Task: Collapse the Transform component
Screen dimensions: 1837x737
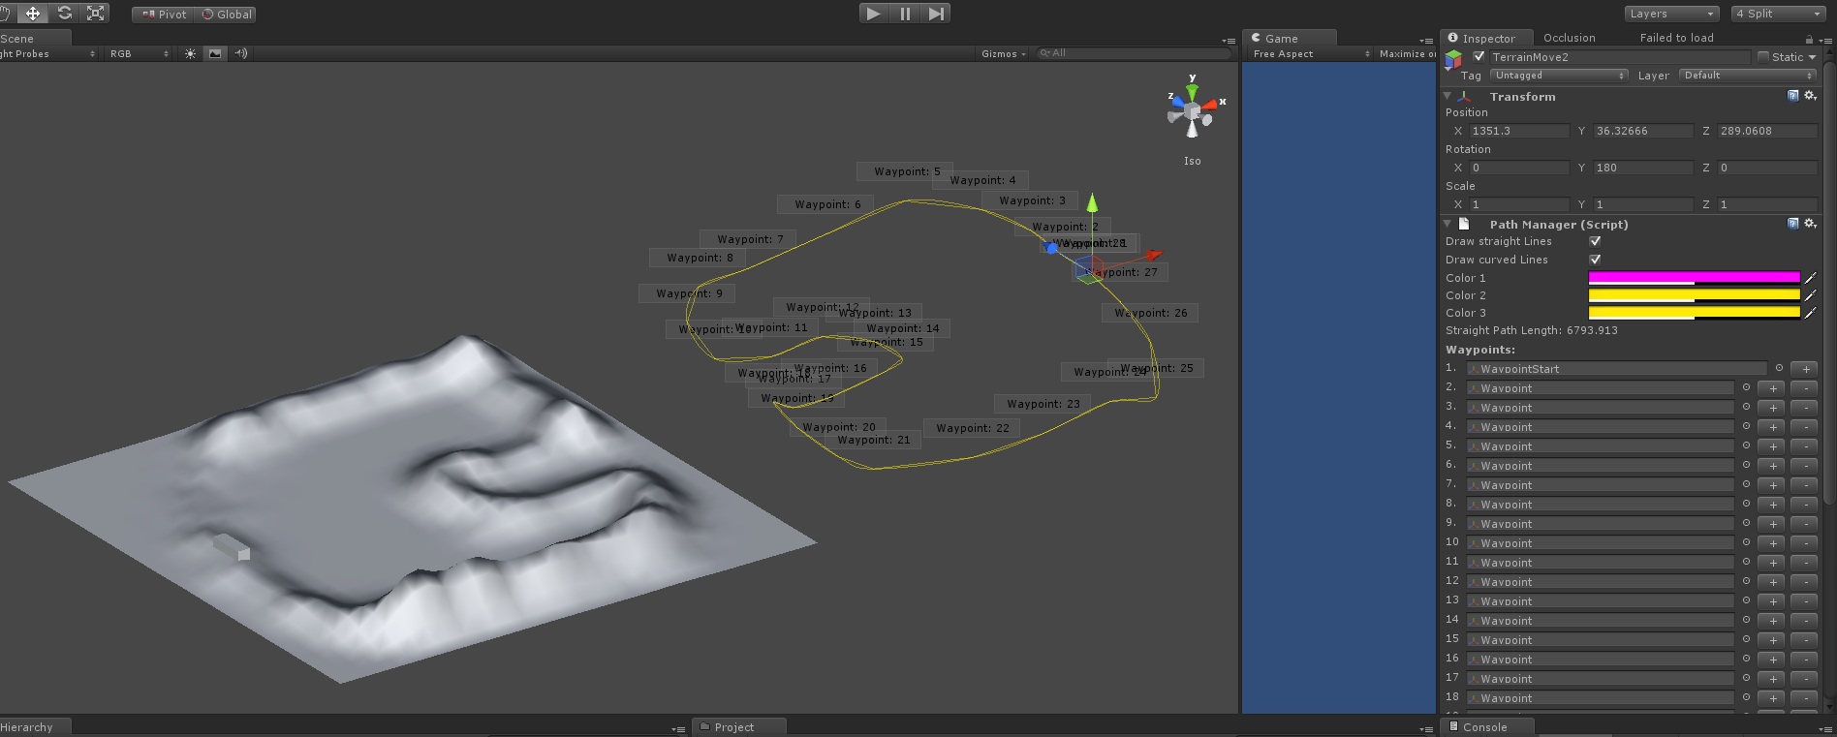Action: coord(1448,96)
